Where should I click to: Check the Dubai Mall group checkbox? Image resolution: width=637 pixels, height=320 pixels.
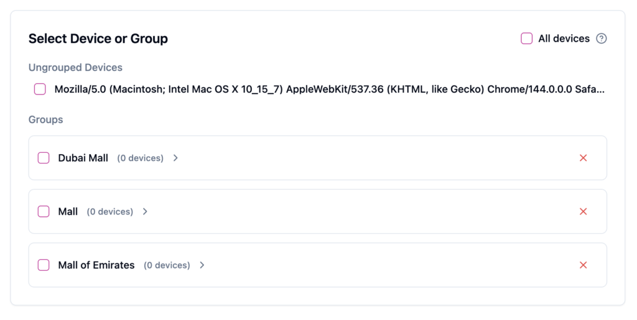[x=44, y=158]
